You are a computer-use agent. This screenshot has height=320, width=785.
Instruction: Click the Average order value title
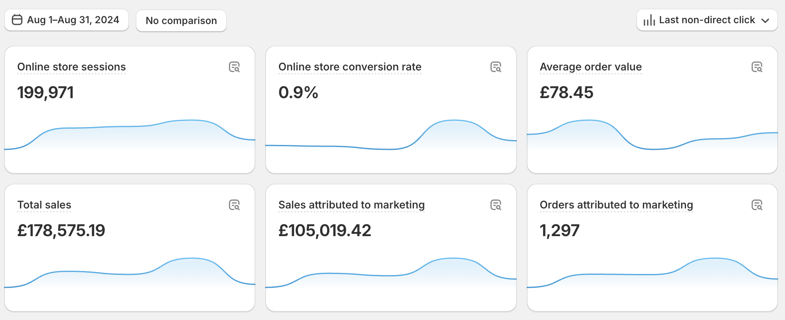pos(590,67)
